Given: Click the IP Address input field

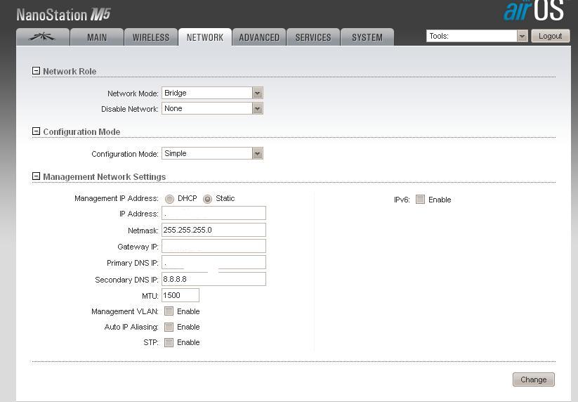Looking at the screenshot, I should point(214,213).
